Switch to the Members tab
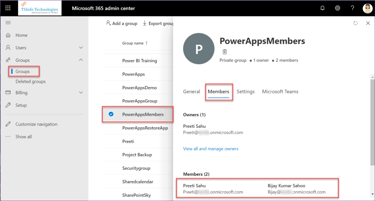375x201 pixels. pyautogui.click(x=218, y=92)
